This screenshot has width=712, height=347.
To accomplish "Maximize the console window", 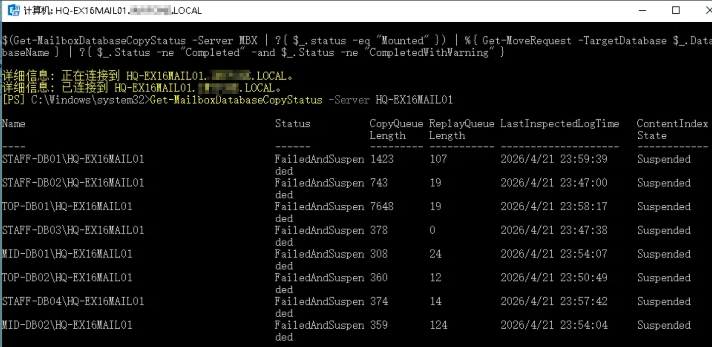I will [676, 10].
